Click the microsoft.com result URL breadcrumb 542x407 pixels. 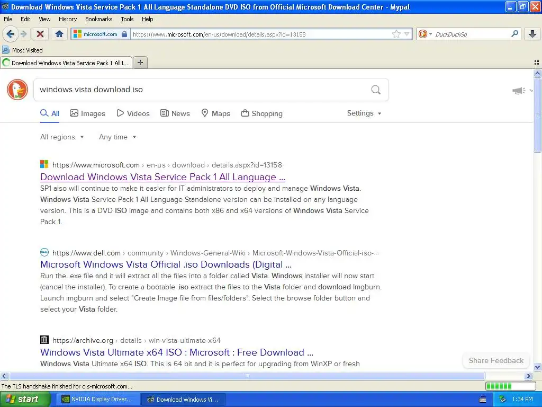(167, 165)
